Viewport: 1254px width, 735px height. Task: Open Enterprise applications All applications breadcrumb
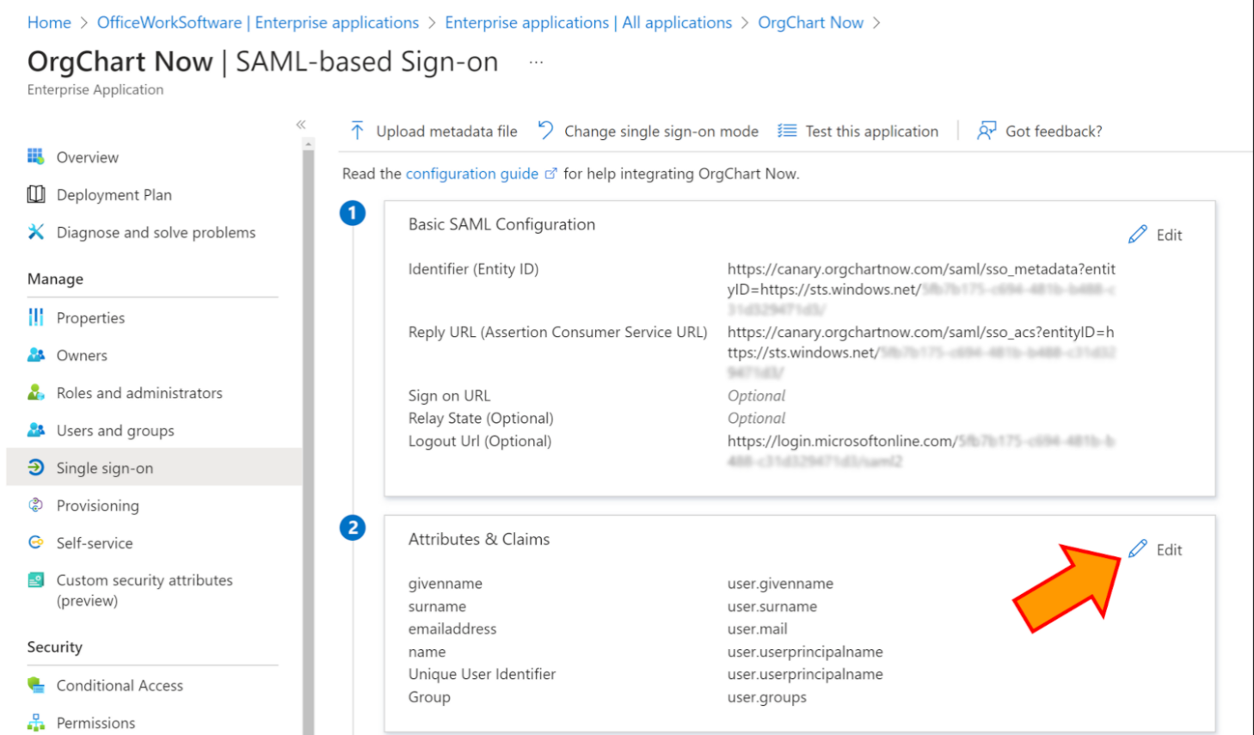[x=588, y=22]
